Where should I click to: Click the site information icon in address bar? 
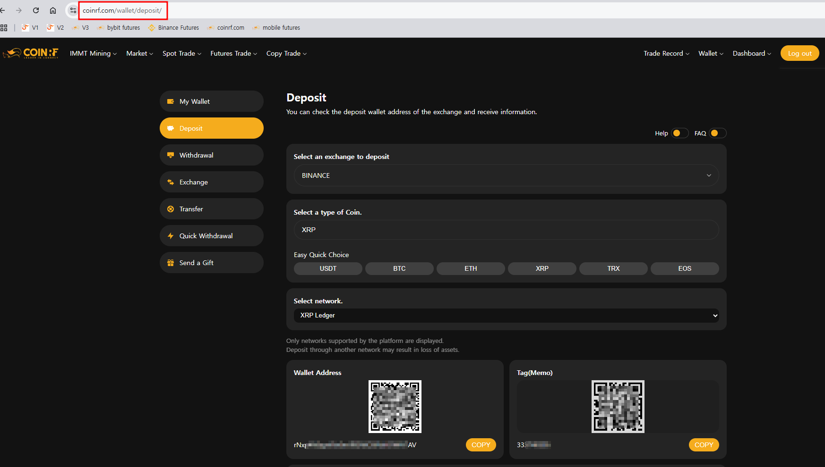point(73,10)
